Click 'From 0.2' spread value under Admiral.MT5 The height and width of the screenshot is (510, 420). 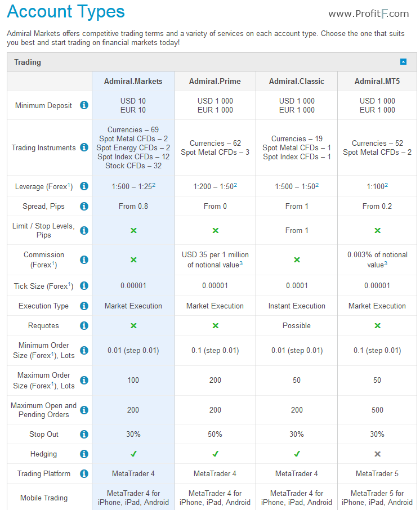pos(377,206)
